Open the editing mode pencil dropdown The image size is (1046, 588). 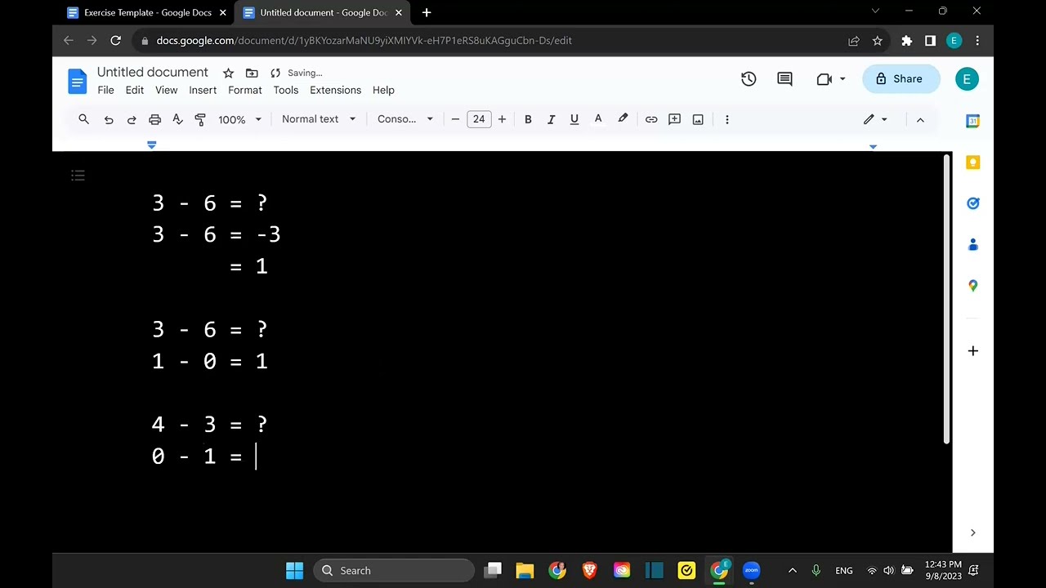pyautogui.click(x=875, y=119)
